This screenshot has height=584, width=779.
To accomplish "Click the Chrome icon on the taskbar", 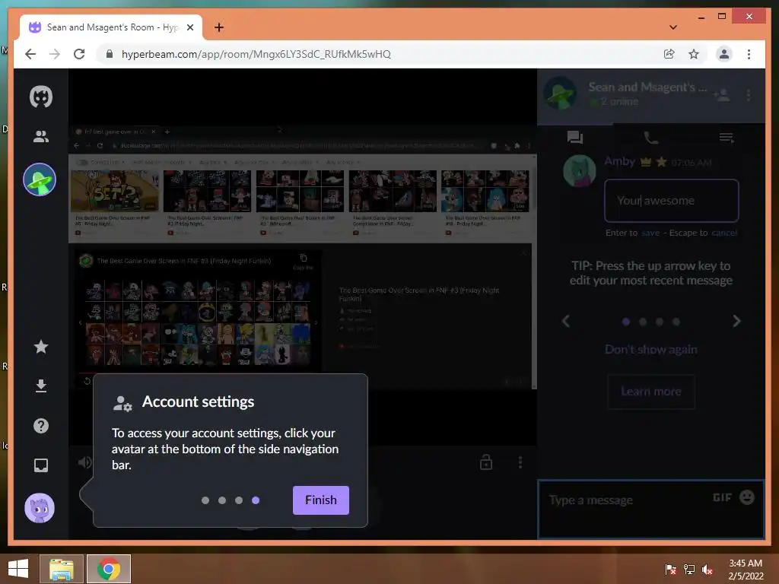I will click(x=108, y=569).
